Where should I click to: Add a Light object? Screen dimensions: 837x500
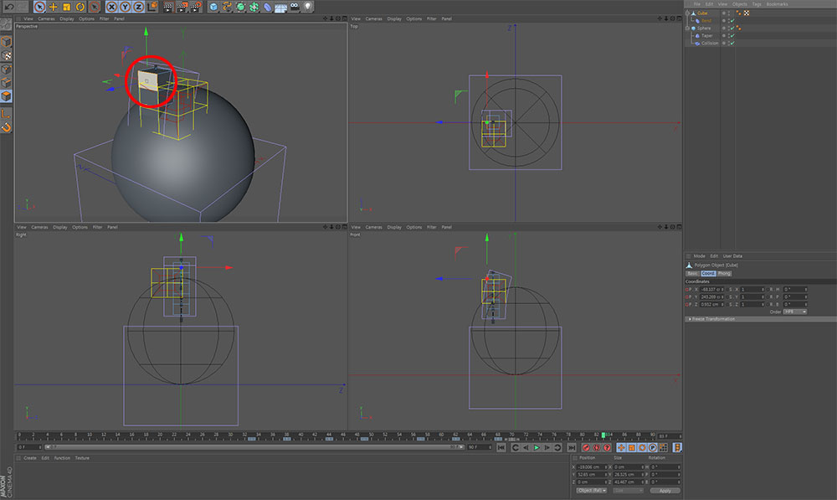click(308, 7)
